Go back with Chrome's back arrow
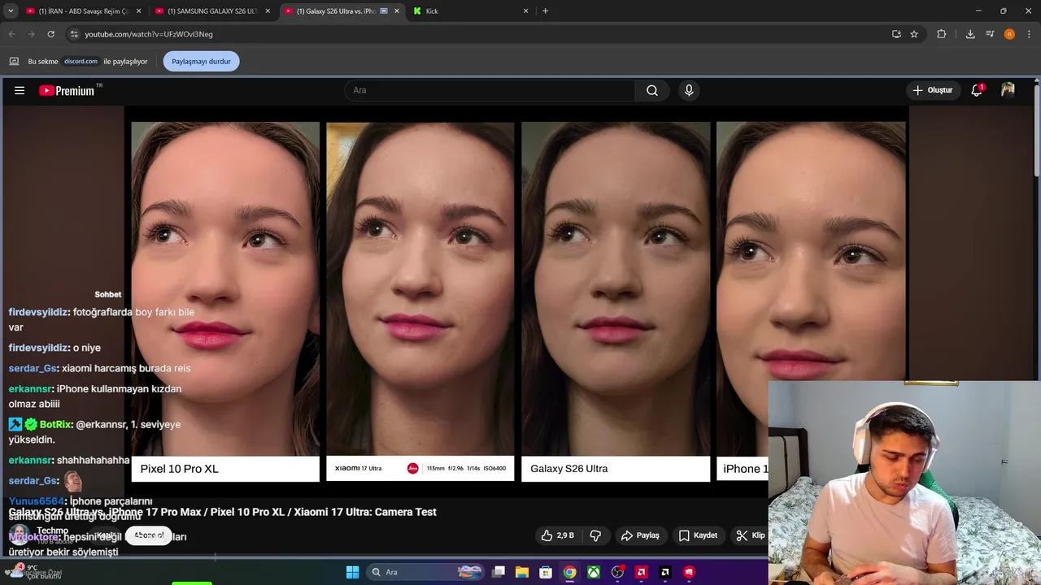The width and height of the screenshot is (1041, 585). tap(11, 34)
